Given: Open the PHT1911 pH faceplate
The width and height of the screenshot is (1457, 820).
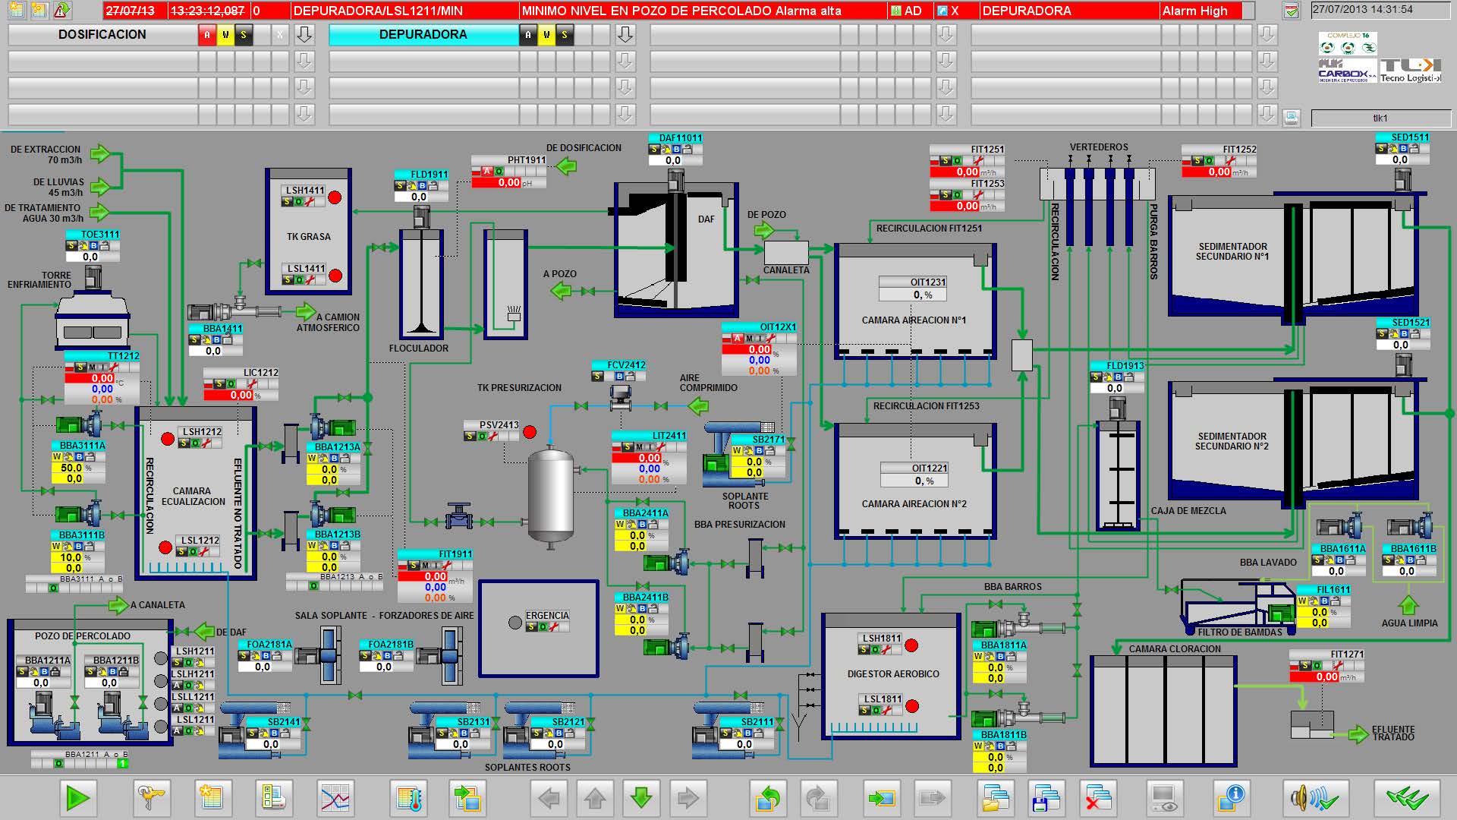Looking at the screenshot, I should [508, 172].
